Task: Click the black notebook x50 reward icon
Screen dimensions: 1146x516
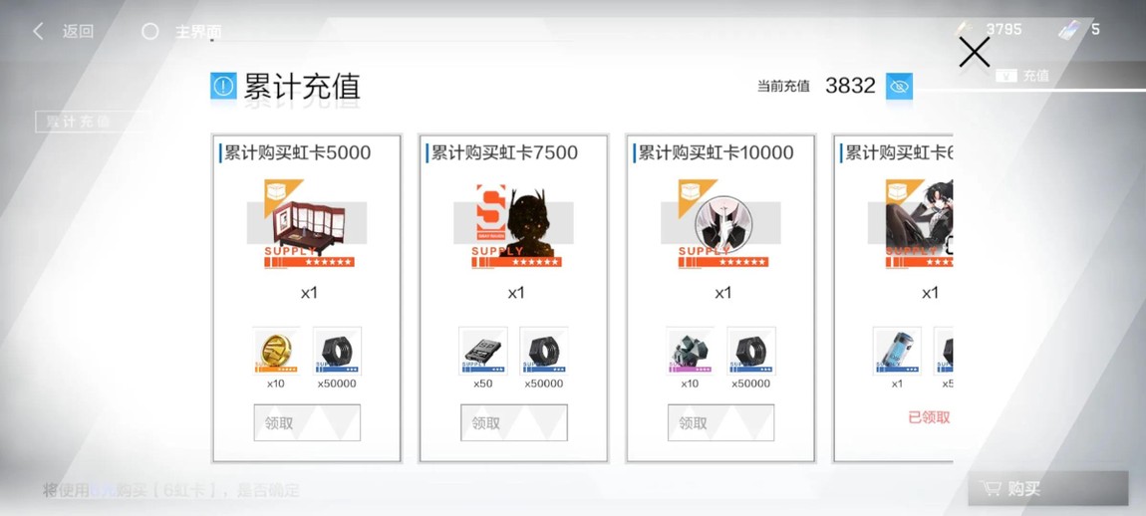Action: [x=482, y=351]
